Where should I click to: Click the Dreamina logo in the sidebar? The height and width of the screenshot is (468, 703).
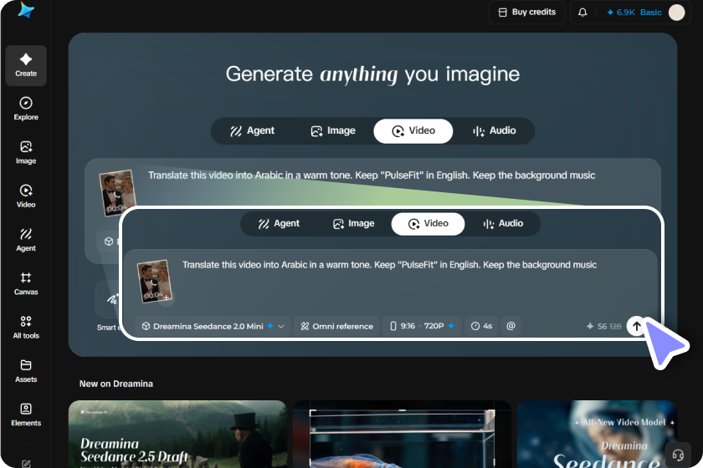[x=26, y=9]
